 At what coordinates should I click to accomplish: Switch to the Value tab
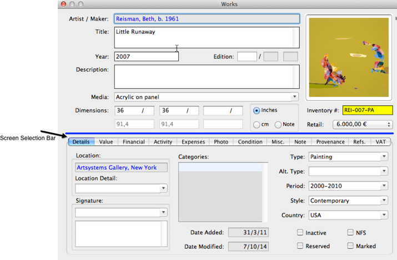click(106, 142)
